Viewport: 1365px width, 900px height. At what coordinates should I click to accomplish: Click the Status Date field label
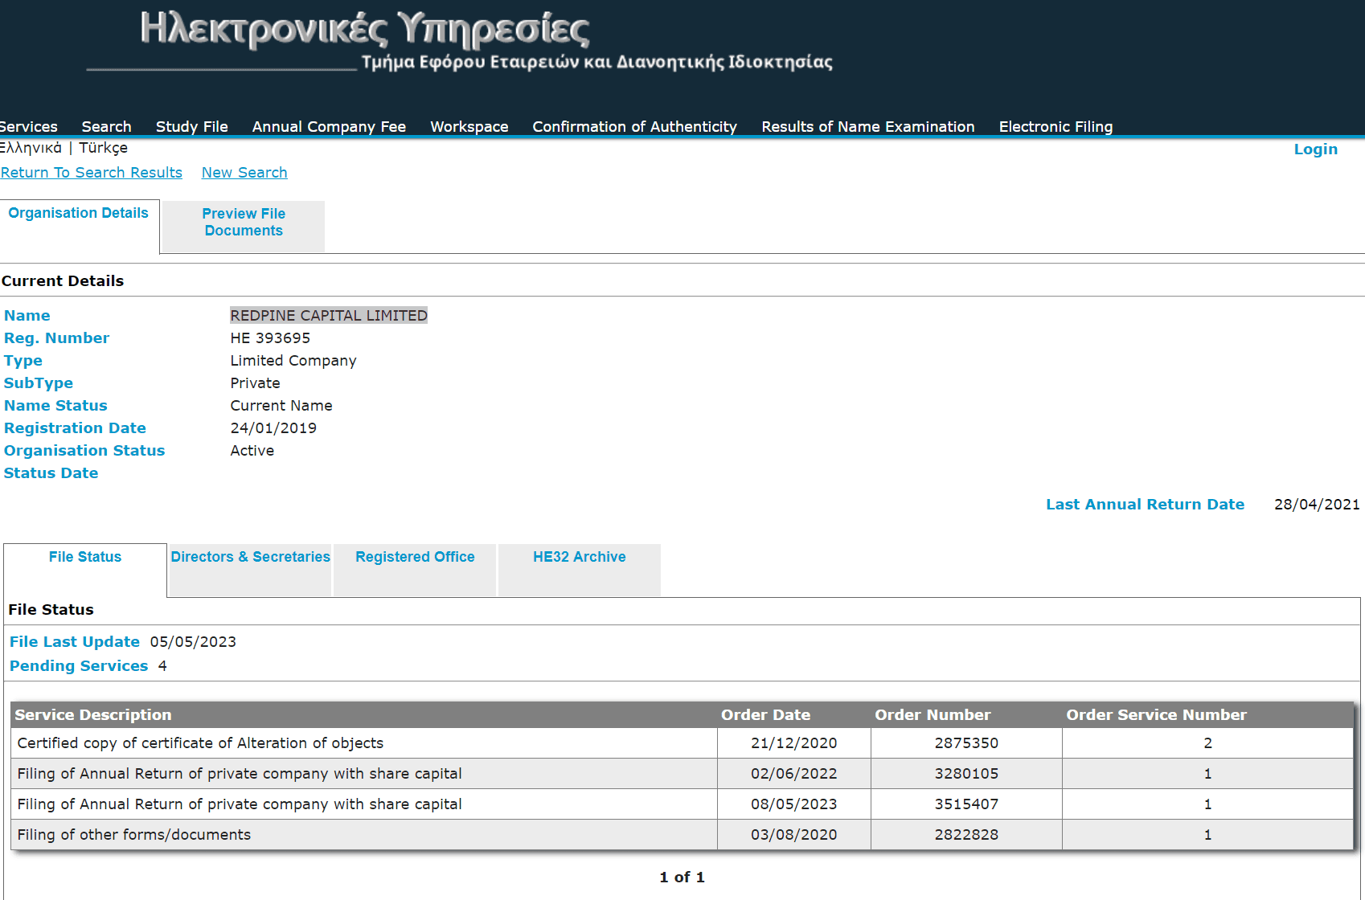pos(51,473)
